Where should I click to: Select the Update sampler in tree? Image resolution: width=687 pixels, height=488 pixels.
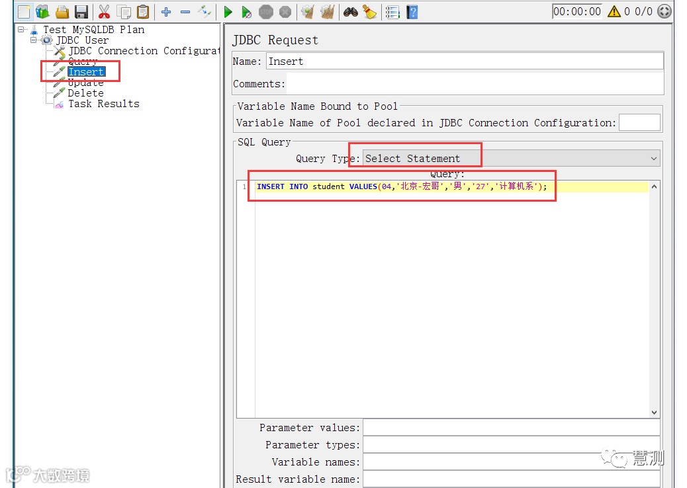[x=85, y=83]
